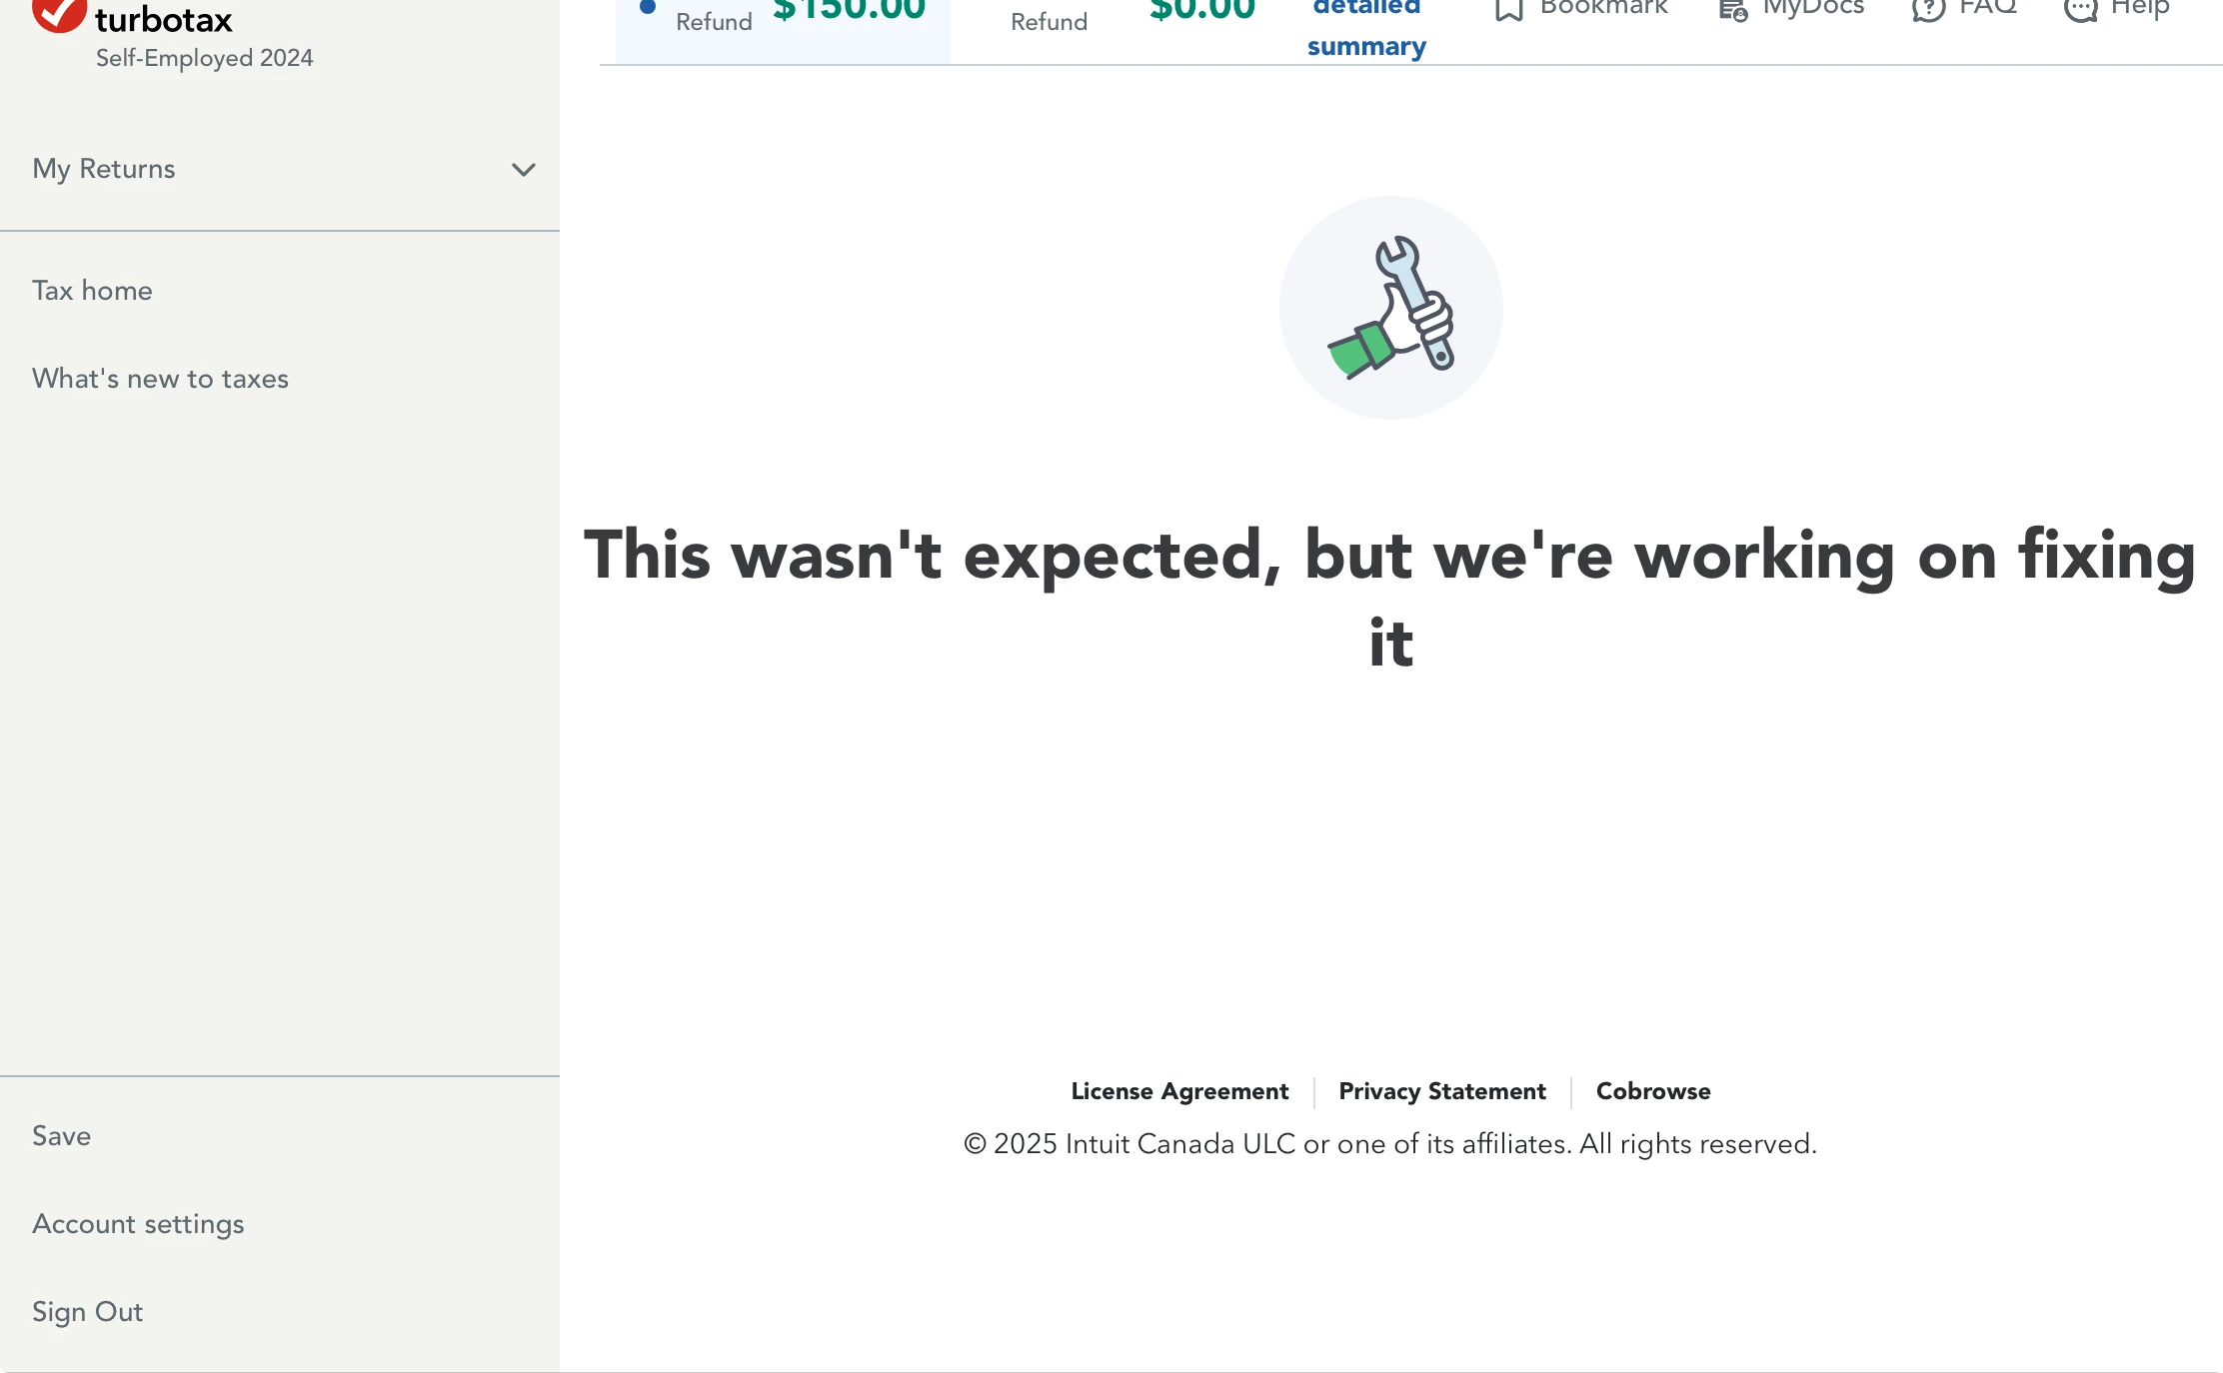Click the wrench illustration image

(1390, 307)
